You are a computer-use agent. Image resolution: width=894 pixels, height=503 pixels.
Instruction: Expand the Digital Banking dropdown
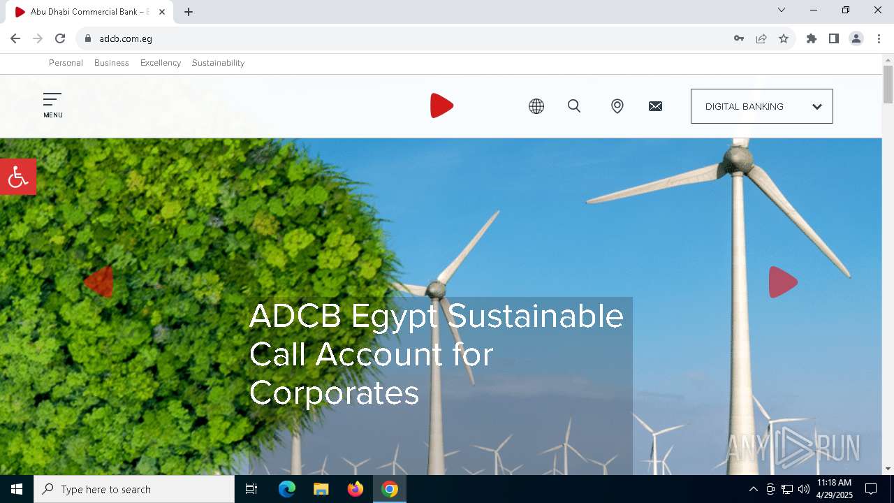point(762,106)
